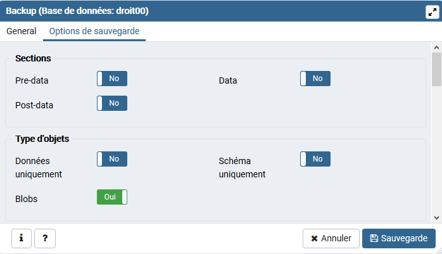
Task: Click the question mark help button
Action: (x=45, y=238)
